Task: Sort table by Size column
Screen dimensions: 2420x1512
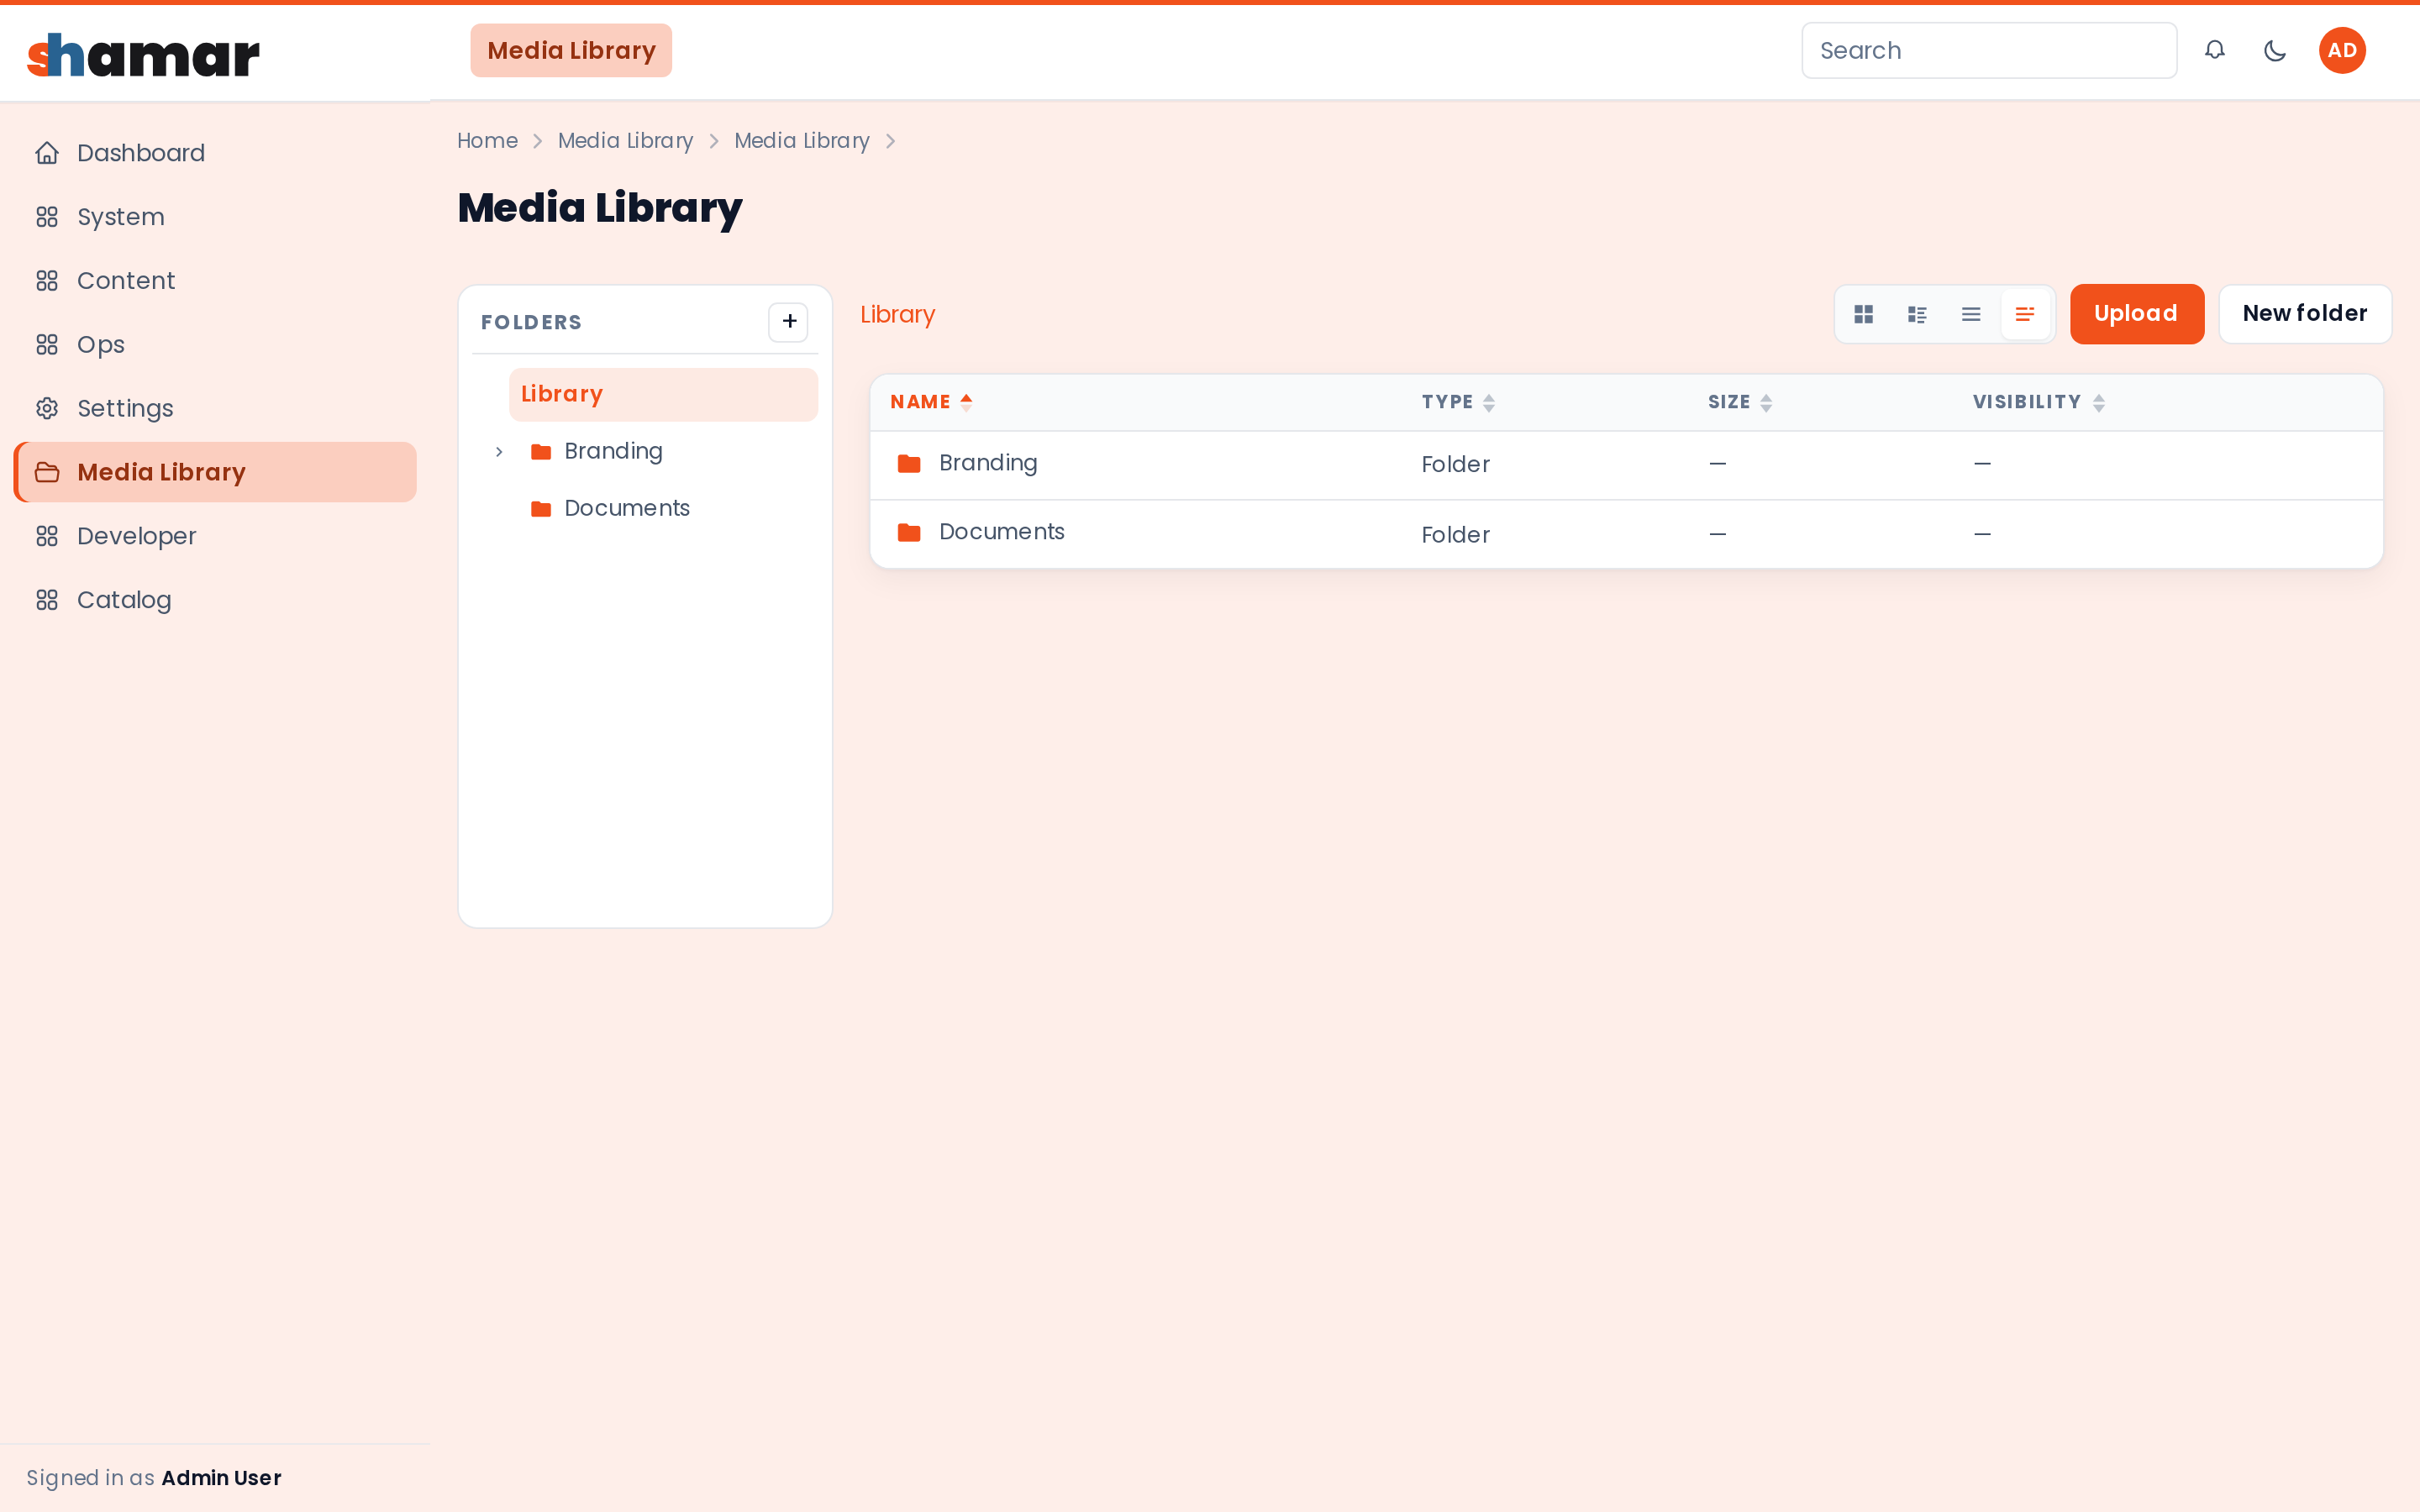Action: pos(1740,402)
